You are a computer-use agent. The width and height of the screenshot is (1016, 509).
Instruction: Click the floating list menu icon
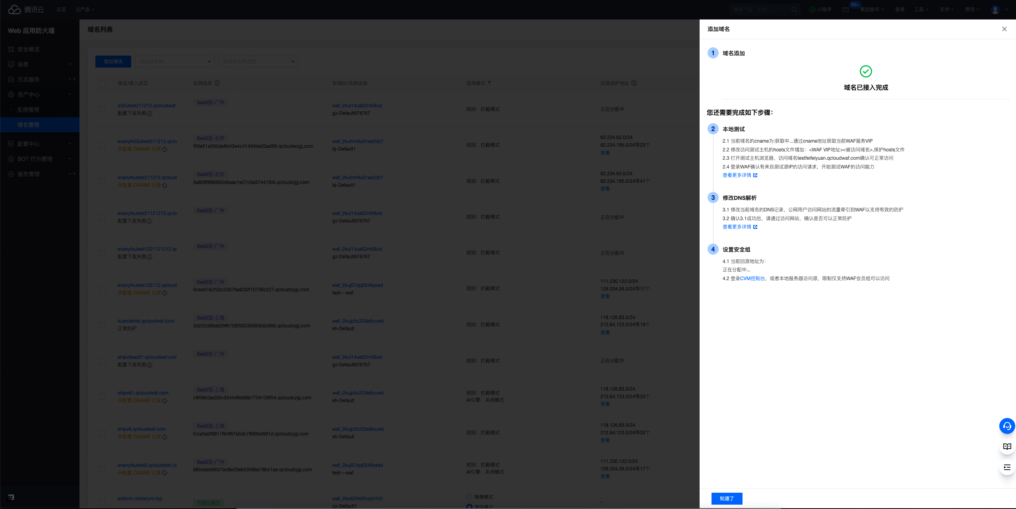(1007, 467)
